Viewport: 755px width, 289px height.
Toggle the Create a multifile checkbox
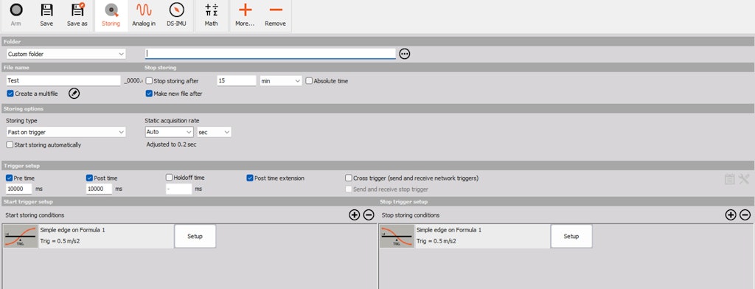point(10,94)
